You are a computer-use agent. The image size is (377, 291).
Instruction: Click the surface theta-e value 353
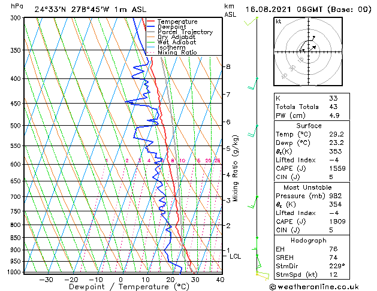[x=336, y=151]
